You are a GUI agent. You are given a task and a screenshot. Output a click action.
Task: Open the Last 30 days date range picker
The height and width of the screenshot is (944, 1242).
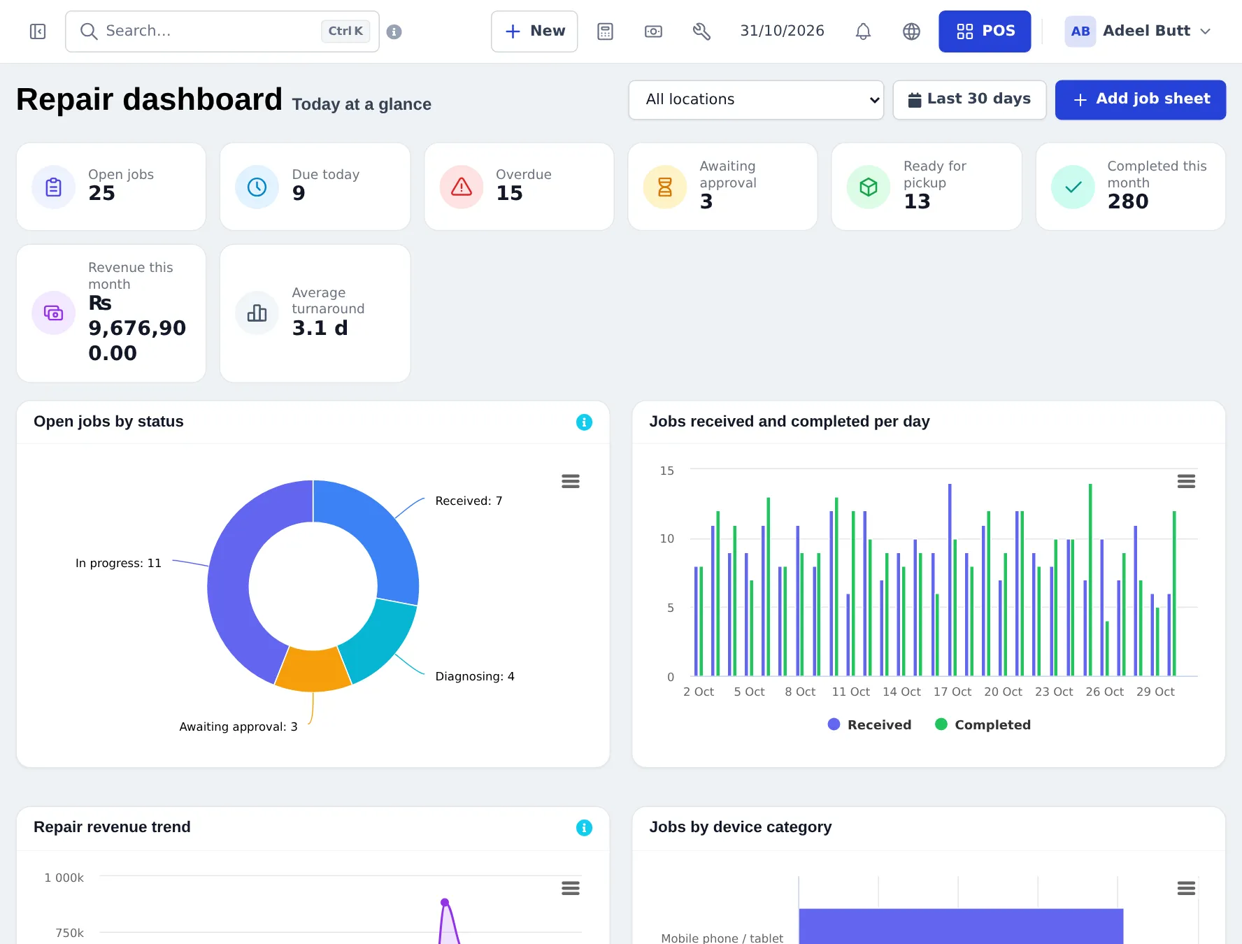[x=969, y=99]
